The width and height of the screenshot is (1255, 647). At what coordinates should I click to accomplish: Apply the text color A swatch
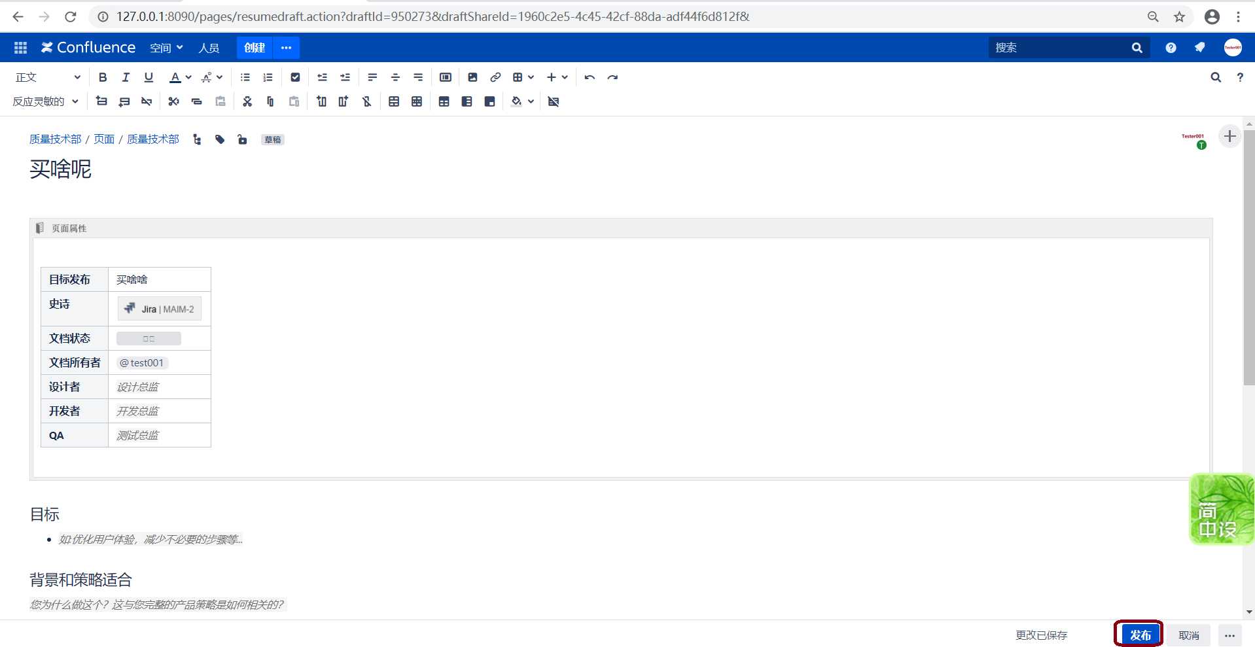click(175, 77)
